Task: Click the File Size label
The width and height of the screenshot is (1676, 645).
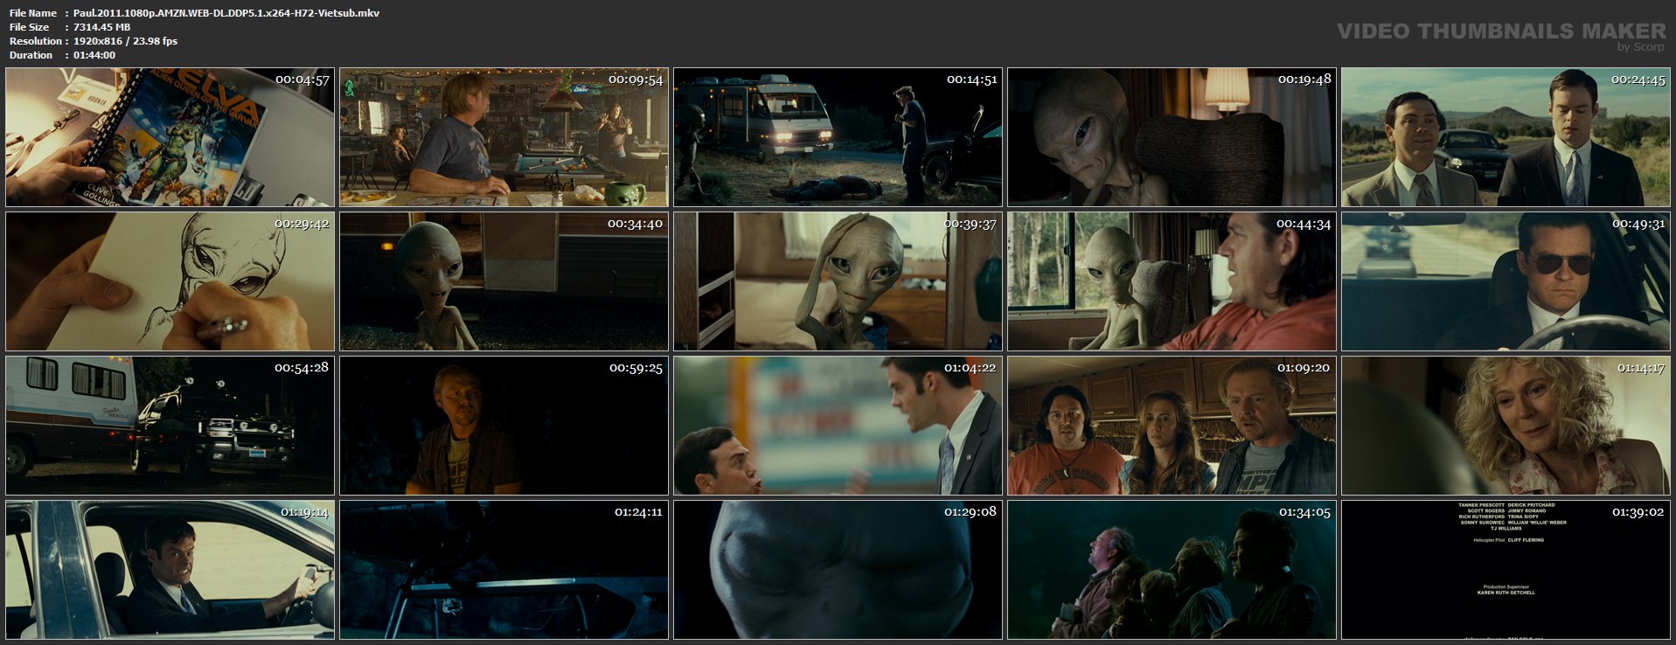Action: coord(30,27)
